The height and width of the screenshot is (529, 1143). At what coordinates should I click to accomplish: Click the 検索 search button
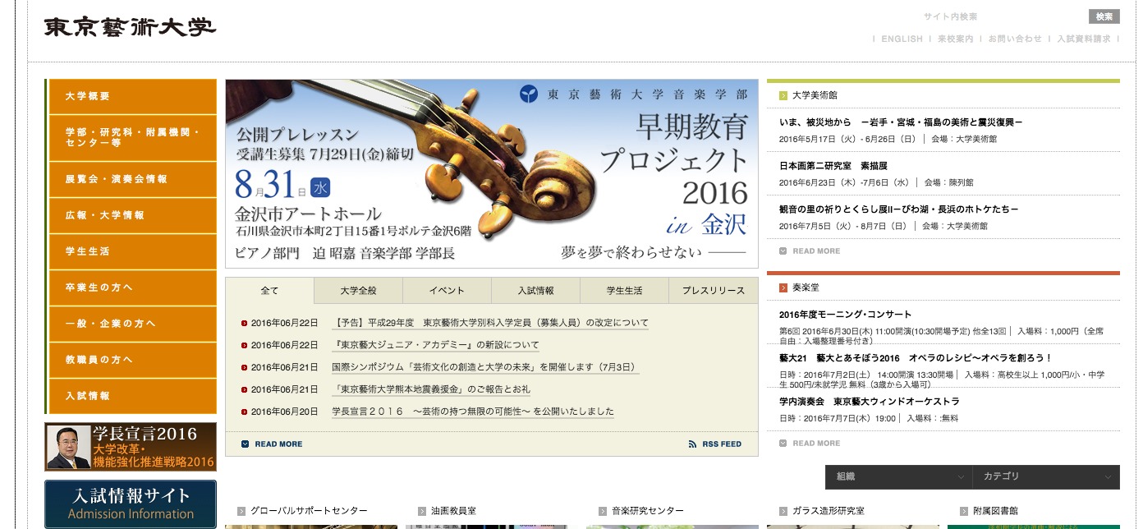[1104, 16]
